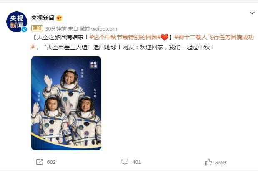Expand the post options chevron menu
This screenshot has width=258, height=171.
(x=252, y=13)
